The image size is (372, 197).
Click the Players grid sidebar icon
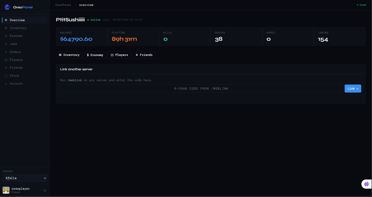(x=6, y=60)
